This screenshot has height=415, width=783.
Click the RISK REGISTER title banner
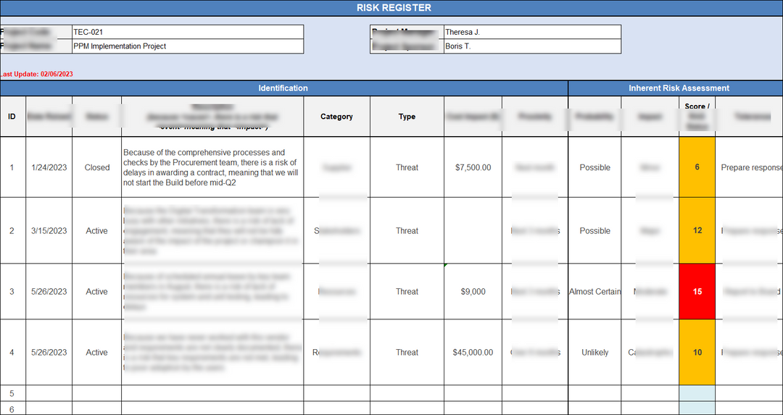[394, 8]
